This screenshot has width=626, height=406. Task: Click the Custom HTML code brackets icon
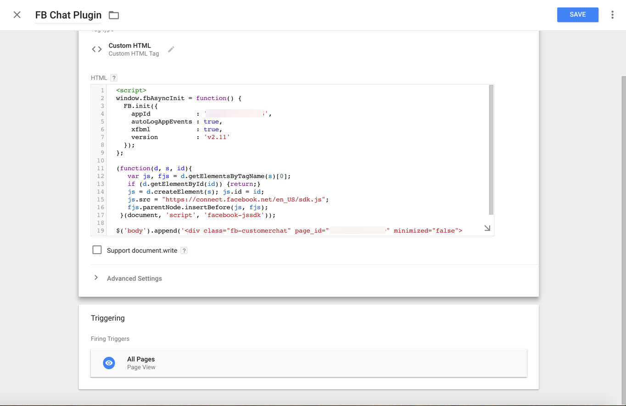[97, 49]
